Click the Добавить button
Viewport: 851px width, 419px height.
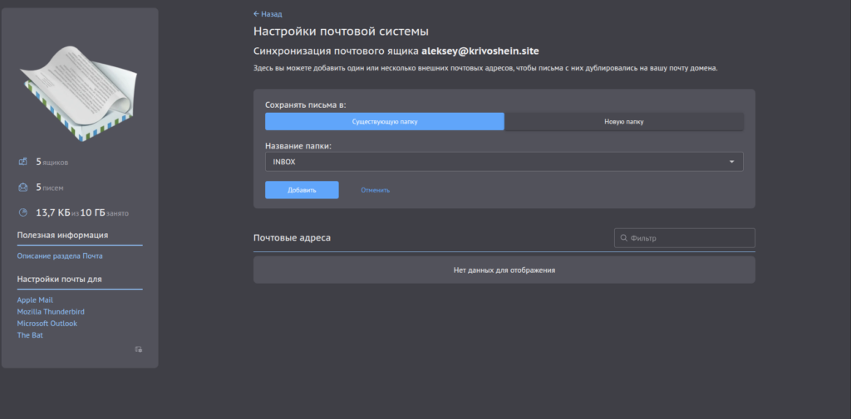302,190
